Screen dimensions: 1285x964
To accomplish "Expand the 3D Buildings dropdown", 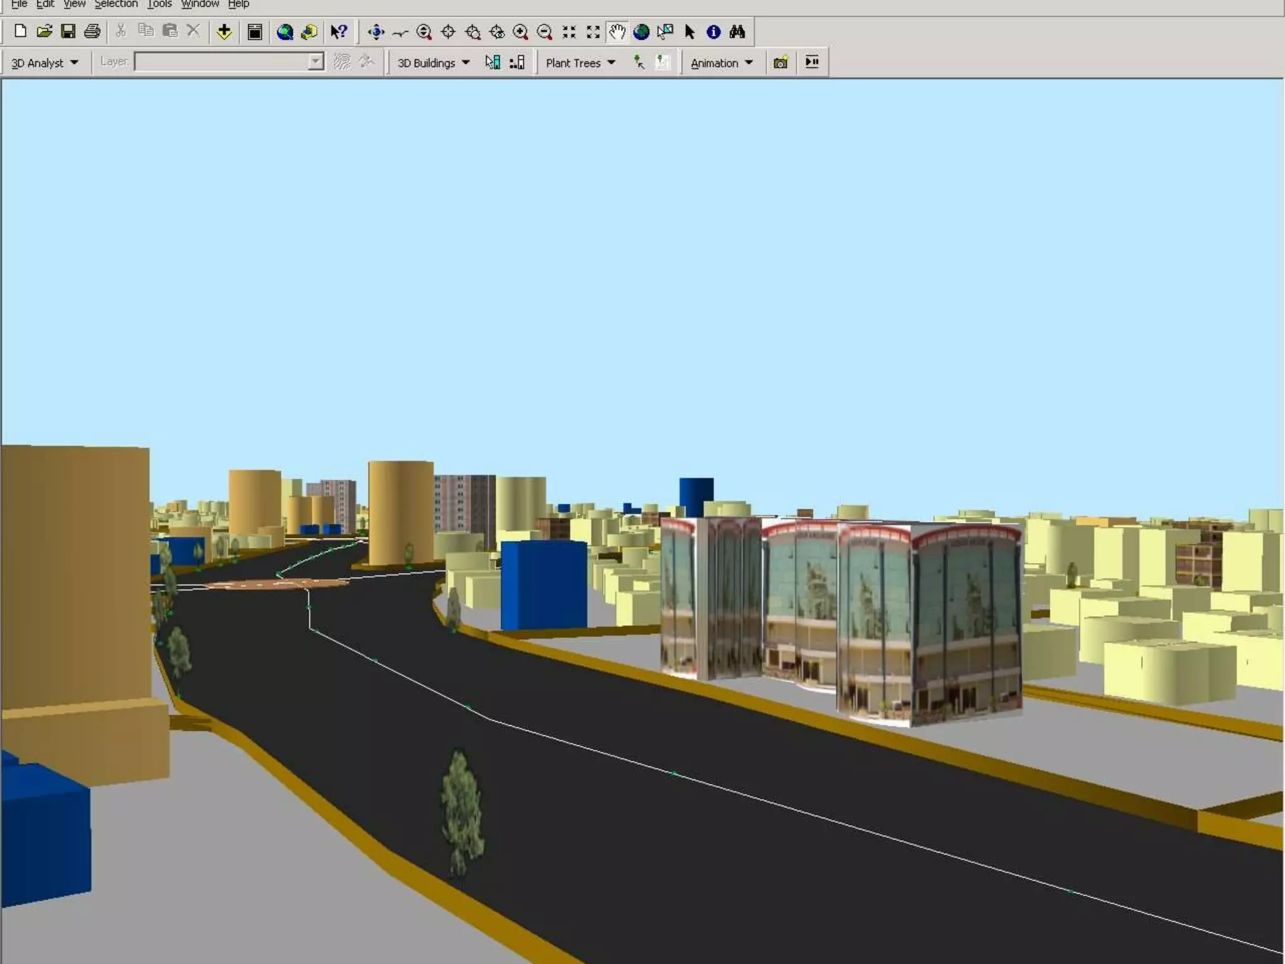I will point(433,63).
